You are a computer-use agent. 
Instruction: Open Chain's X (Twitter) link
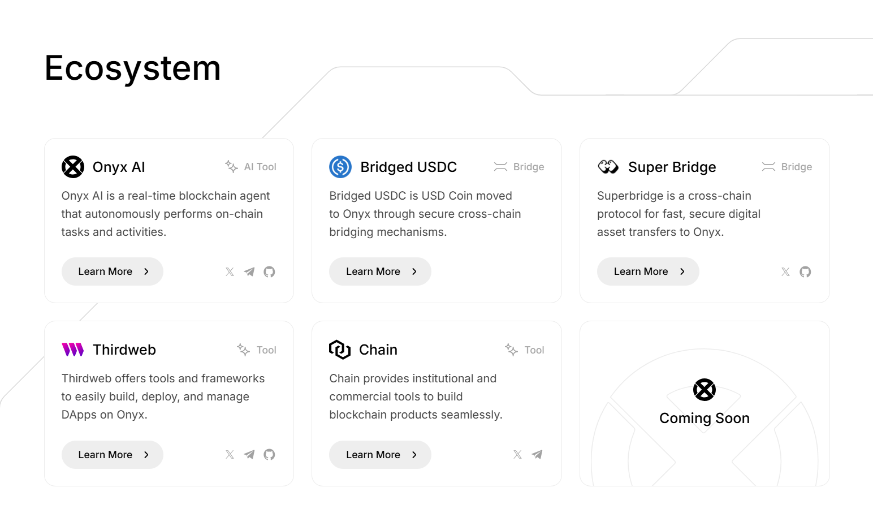click(517, 455)
